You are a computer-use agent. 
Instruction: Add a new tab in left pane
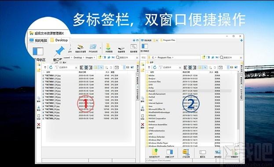(134, 41)
